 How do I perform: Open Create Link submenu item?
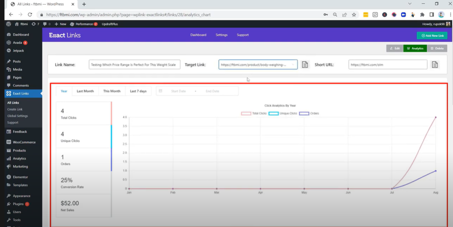point(15,109)
